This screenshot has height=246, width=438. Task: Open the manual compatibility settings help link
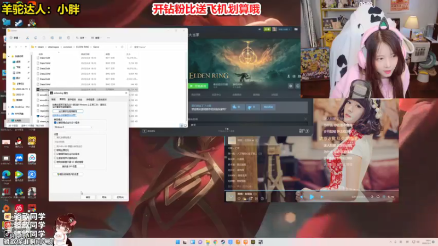64,115
